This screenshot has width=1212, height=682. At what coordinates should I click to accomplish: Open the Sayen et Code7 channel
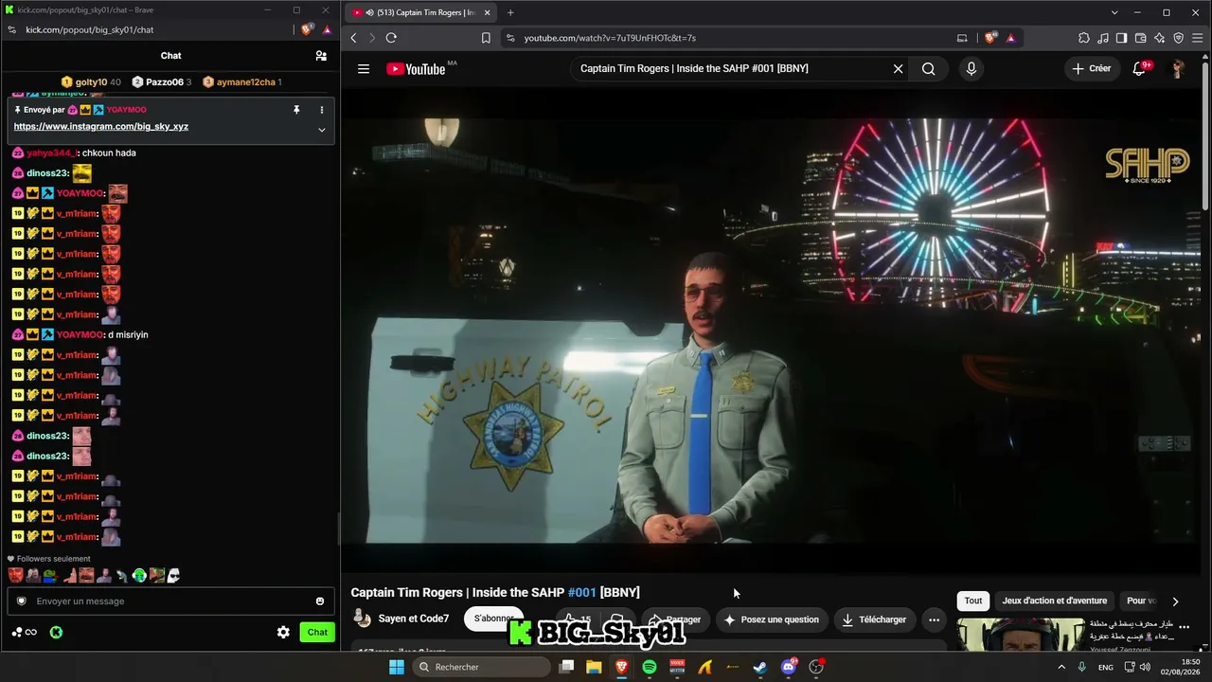[414, 619]
